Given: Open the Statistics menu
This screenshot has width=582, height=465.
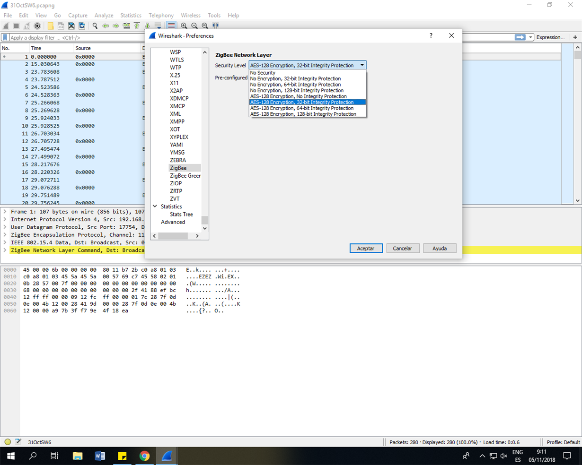Looking at the screenshot, I should click(x=131, y=15).
